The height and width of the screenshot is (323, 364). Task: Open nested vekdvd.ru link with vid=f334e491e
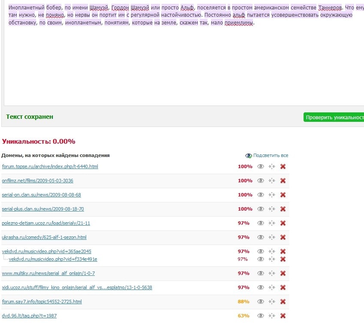click(x=53, y=259)
